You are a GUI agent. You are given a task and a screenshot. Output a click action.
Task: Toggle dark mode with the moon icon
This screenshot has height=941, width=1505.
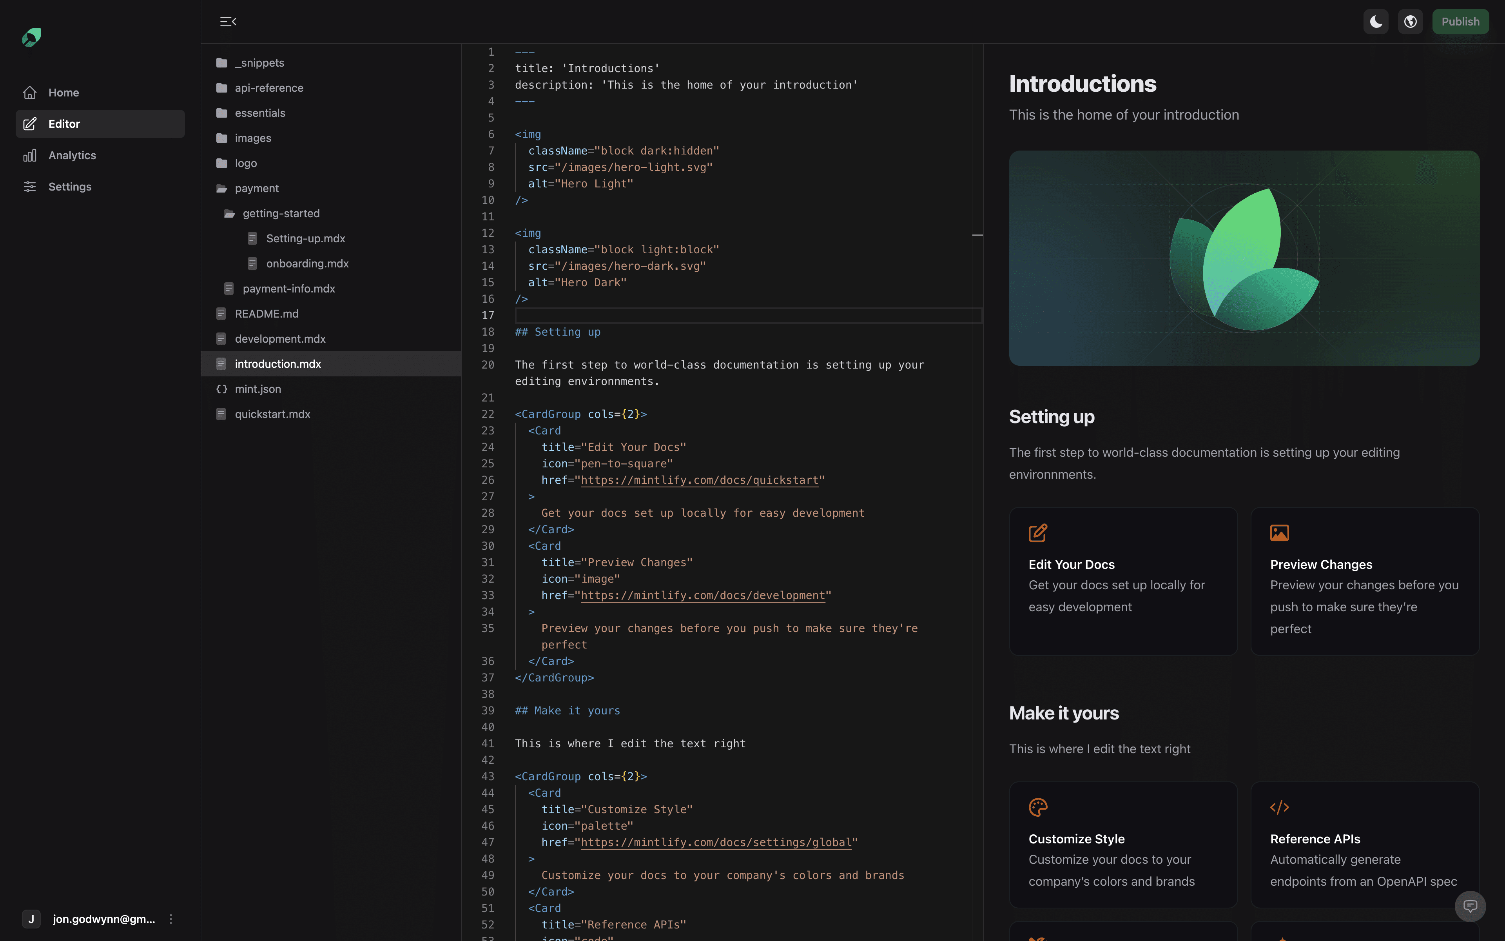pos(1376,22)
